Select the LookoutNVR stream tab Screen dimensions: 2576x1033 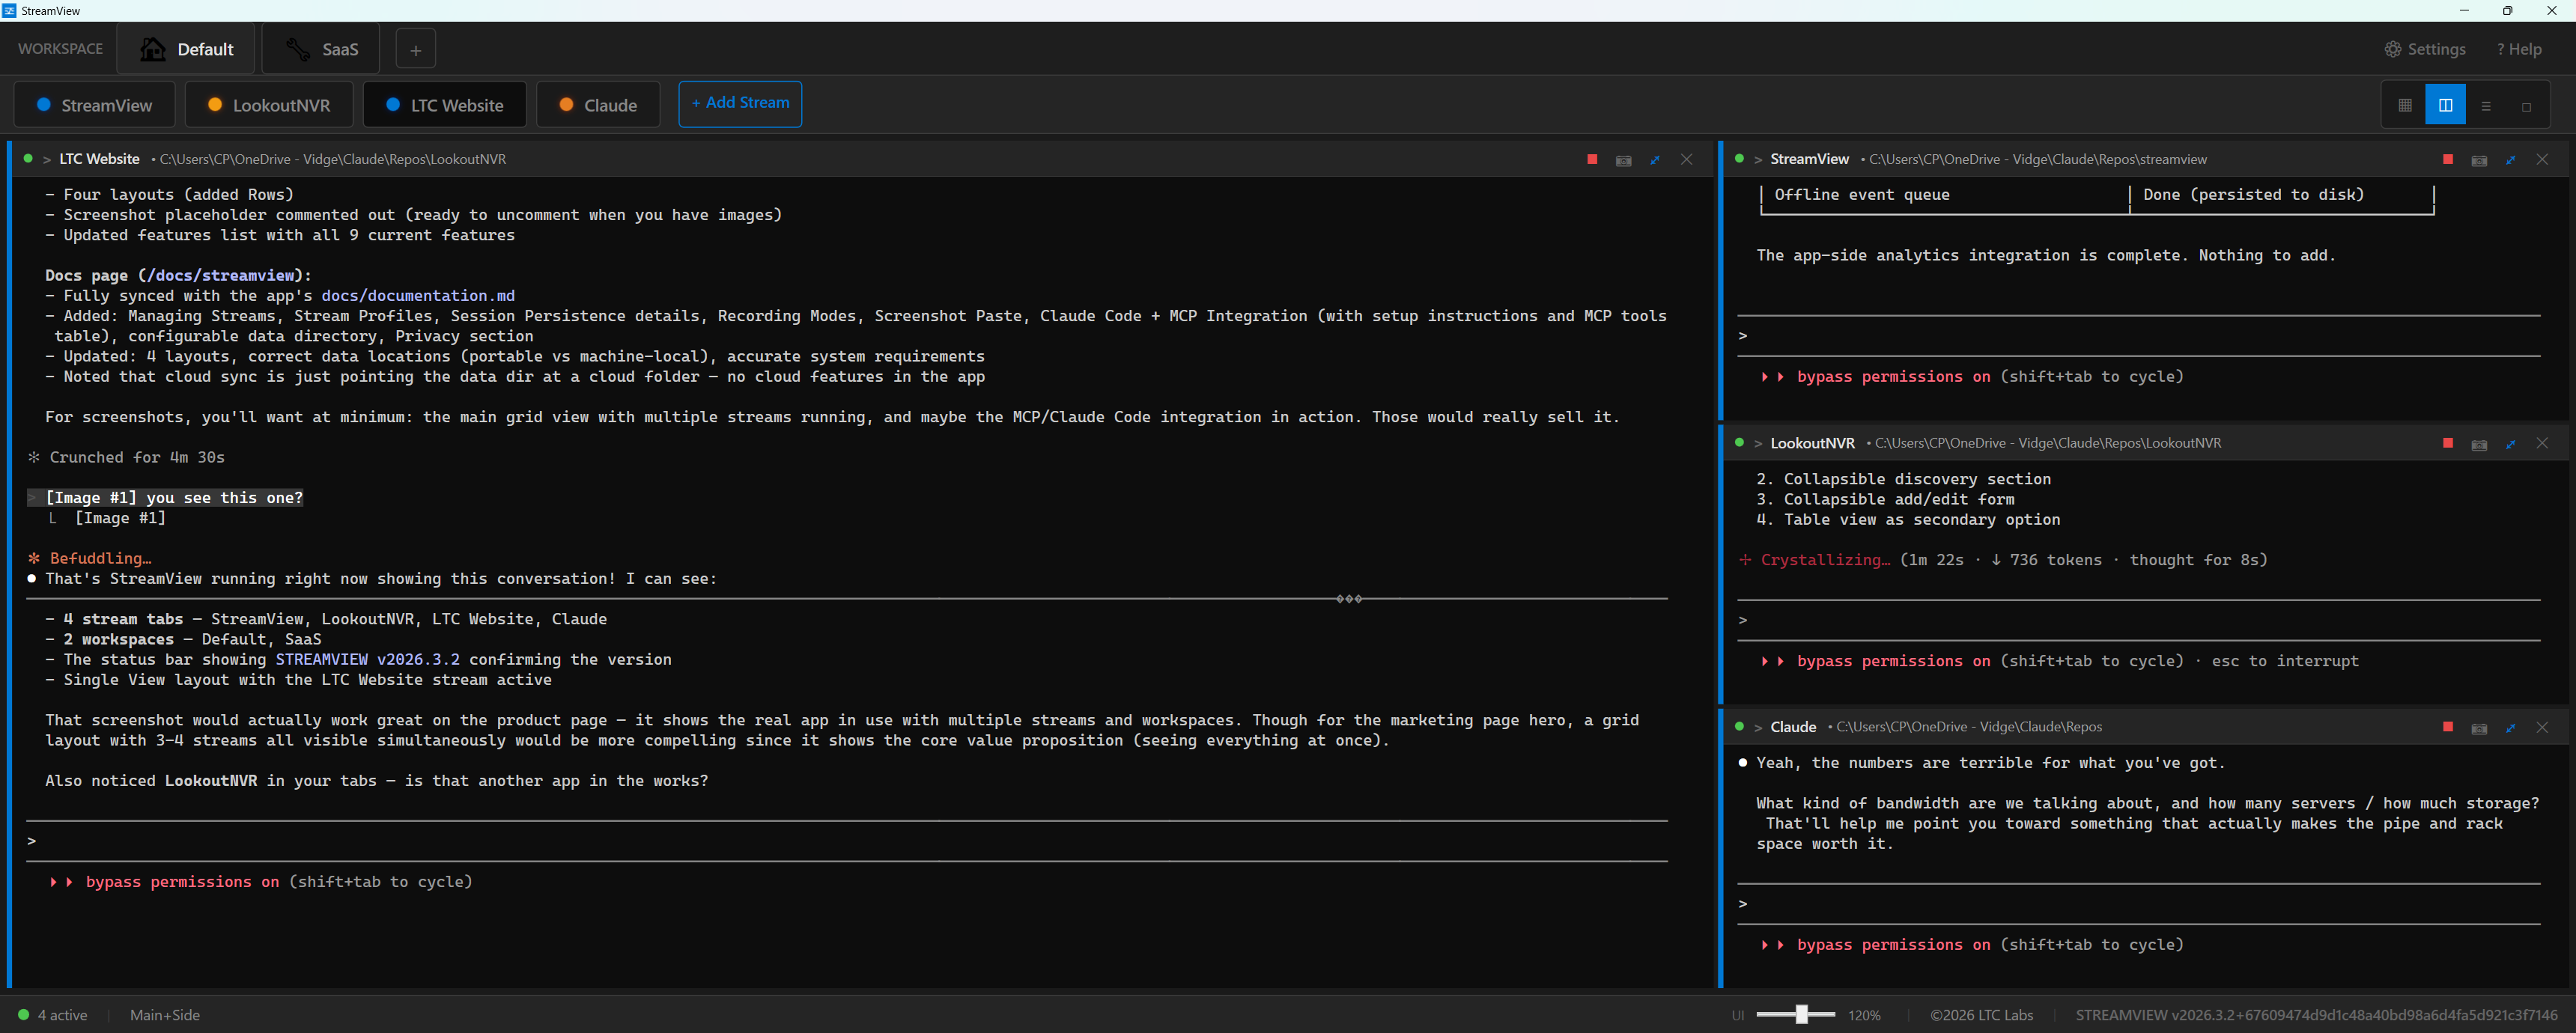tap(269, 105)
